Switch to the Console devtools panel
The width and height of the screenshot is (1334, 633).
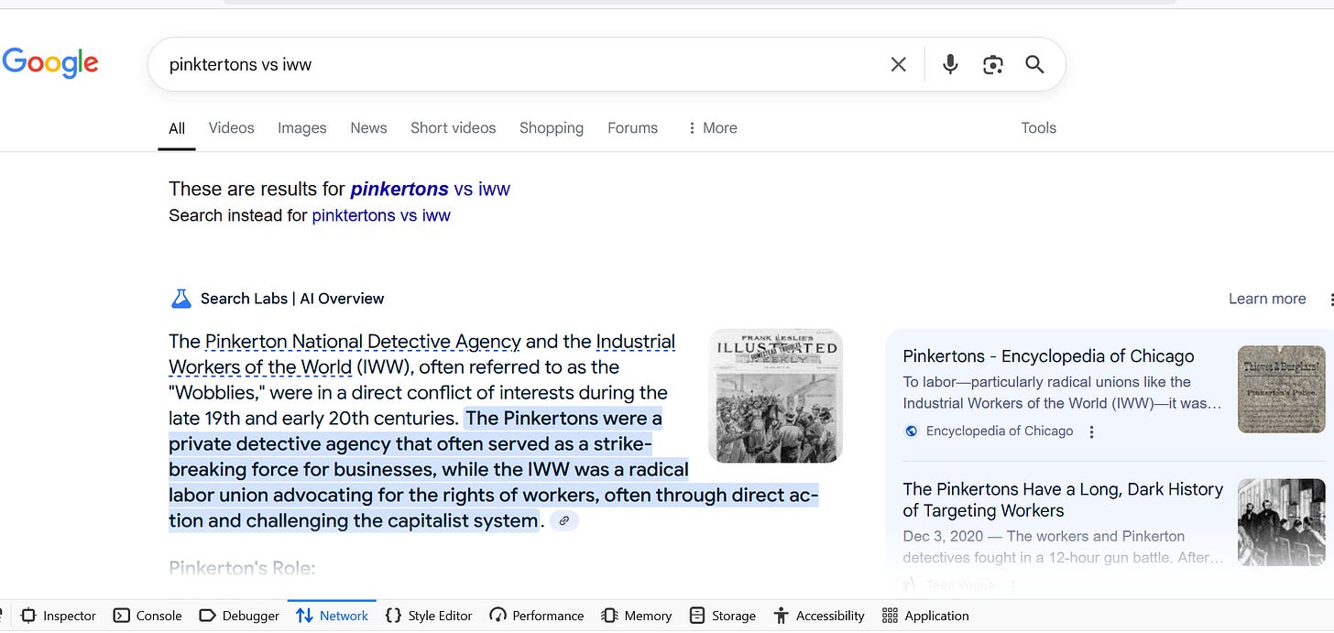148,616
